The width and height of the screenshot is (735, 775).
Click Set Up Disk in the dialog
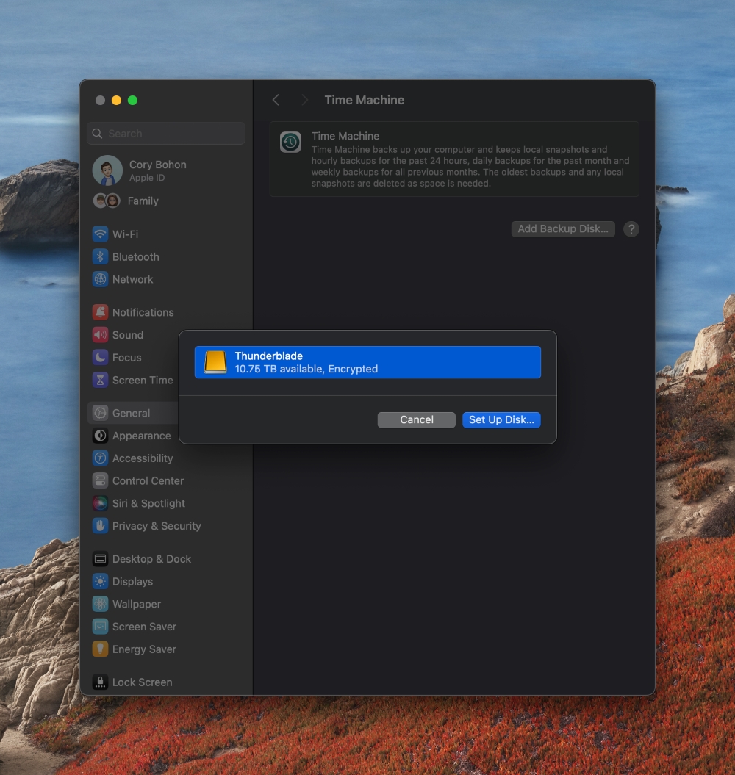point(501,419)
